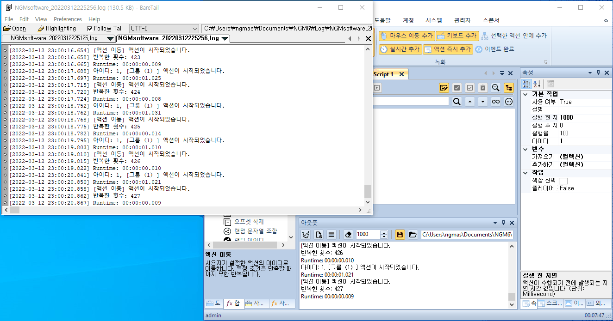Viewport: 613px width, 321px height.
Task: Click 선택한 액션 안에 추가 button
Action: tap(514, 36)
